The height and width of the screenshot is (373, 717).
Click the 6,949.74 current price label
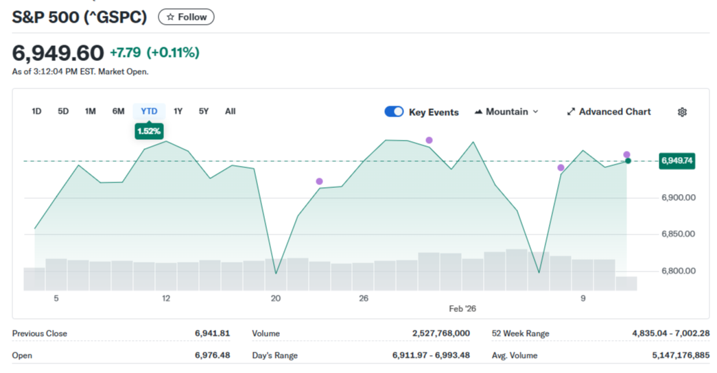tap(677, 161)
